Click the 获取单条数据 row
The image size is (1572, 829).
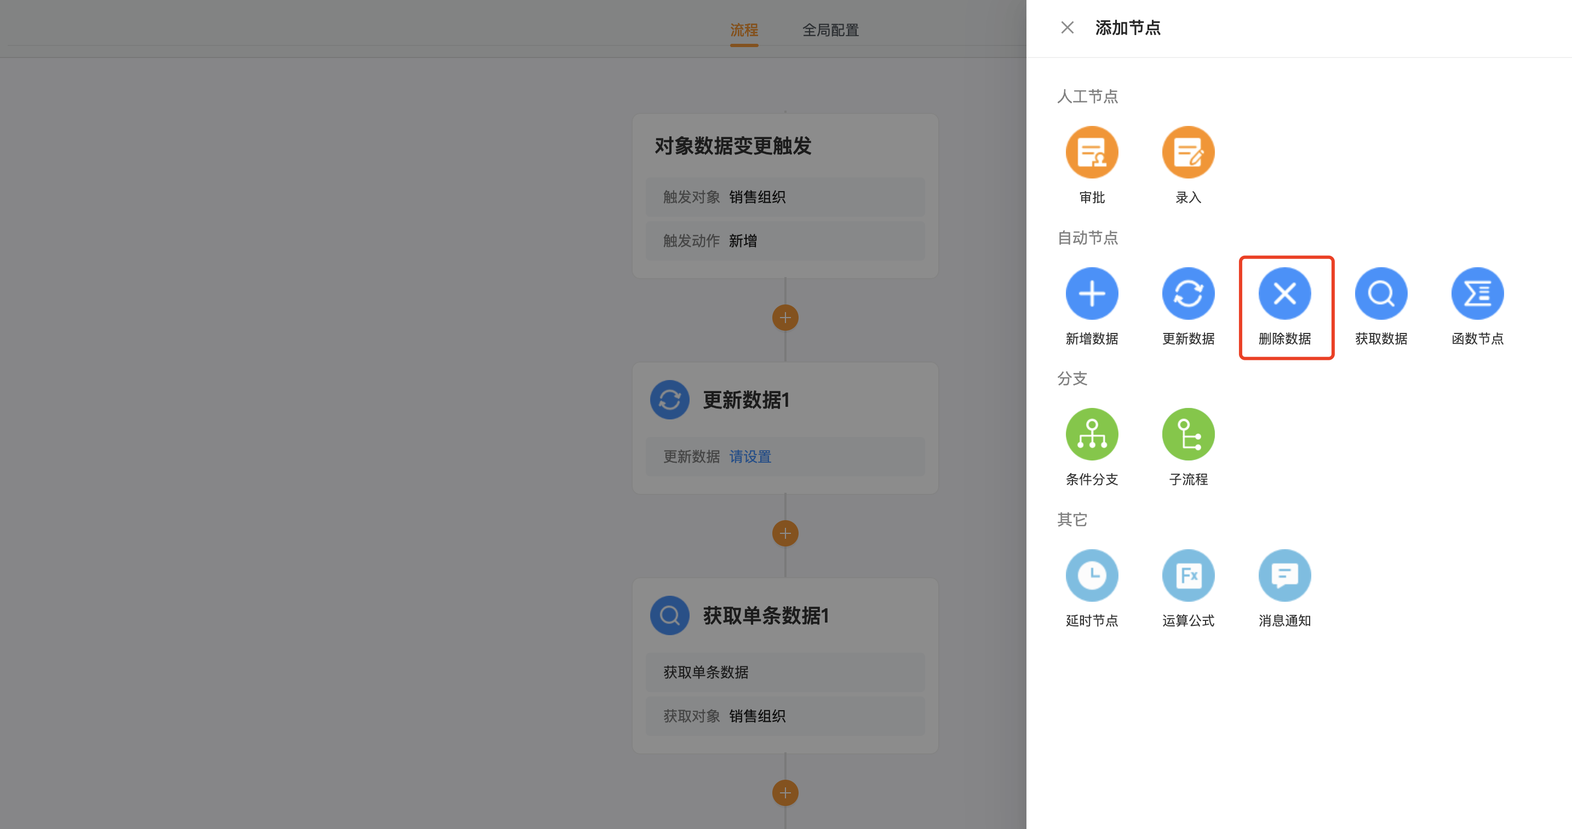tap(785, 672)
